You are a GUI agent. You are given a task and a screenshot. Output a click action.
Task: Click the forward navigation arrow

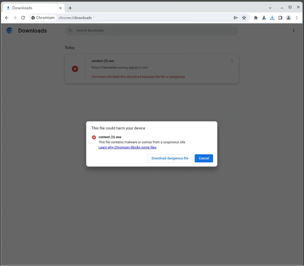[15, 18]
